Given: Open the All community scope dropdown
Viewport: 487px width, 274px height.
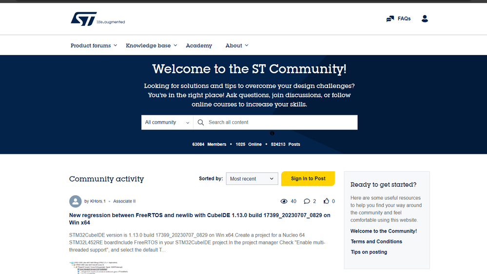Looking at the screenshot, I should coord(167,123).
